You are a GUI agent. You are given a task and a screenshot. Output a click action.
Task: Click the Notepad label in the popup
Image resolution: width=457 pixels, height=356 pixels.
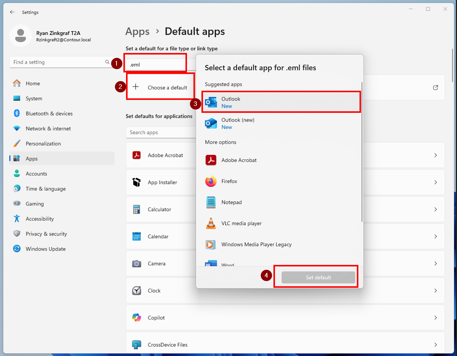tap(232, 202)
